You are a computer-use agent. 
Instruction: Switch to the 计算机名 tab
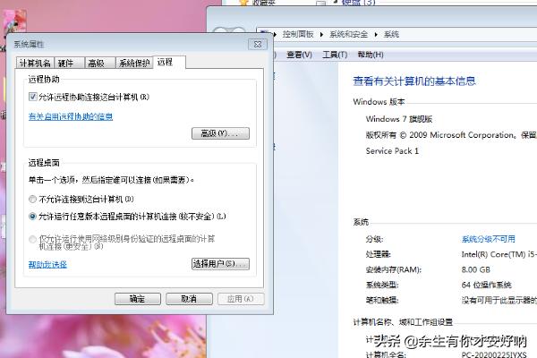(35, 63)
